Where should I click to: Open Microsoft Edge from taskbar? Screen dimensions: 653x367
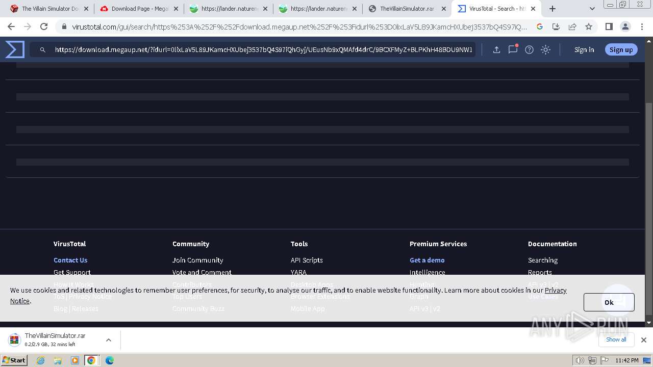[109, 360]
